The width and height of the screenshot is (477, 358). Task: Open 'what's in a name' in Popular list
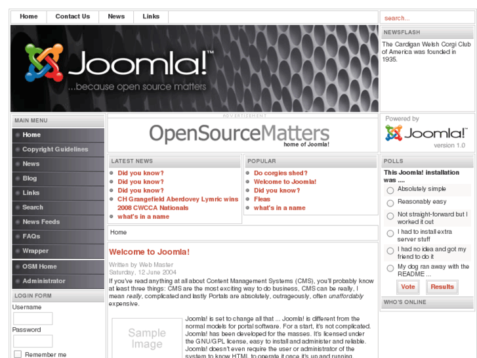pyautogui.click(x=280, y=208)
